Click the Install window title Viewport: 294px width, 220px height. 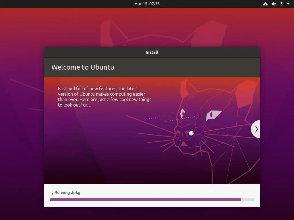[152, 52]
